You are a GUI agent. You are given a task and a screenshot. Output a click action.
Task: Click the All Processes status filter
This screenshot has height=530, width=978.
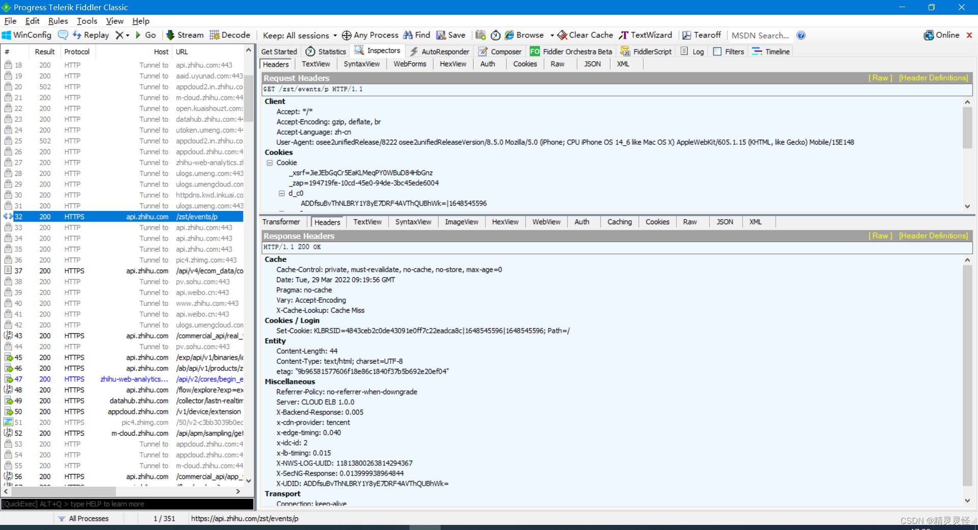coord(84,519)
